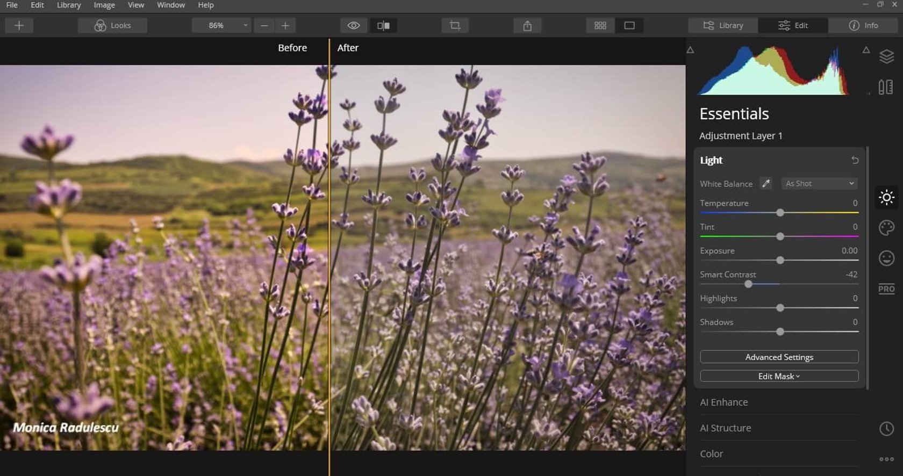Viewport: 903px width, 476px height.
Task: Open the History clock icon
Action: (886, 428)
